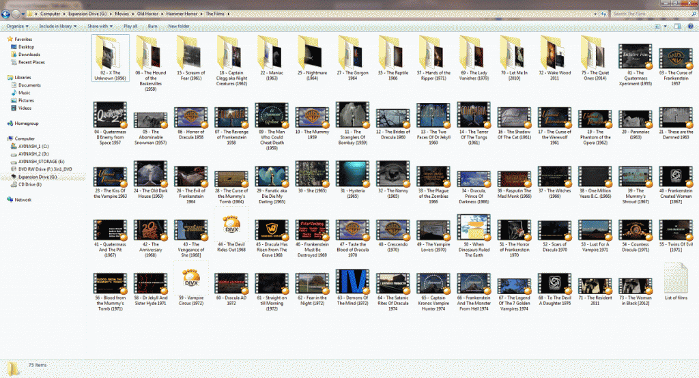Toggle the preview pane icon

coord(677,26)
